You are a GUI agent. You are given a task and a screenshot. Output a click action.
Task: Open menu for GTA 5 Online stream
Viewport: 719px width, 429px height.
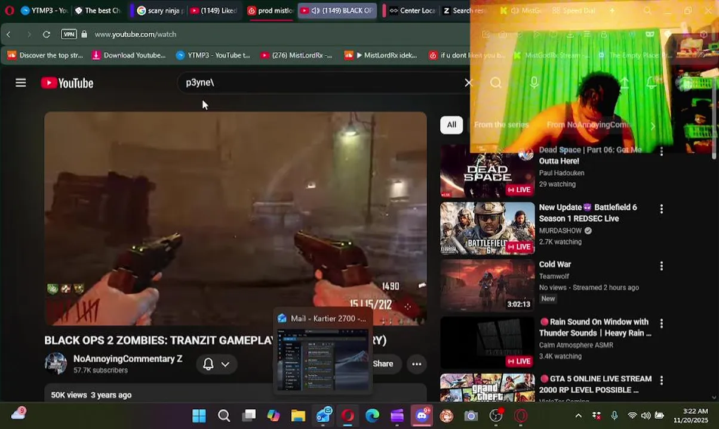[661, 381]
